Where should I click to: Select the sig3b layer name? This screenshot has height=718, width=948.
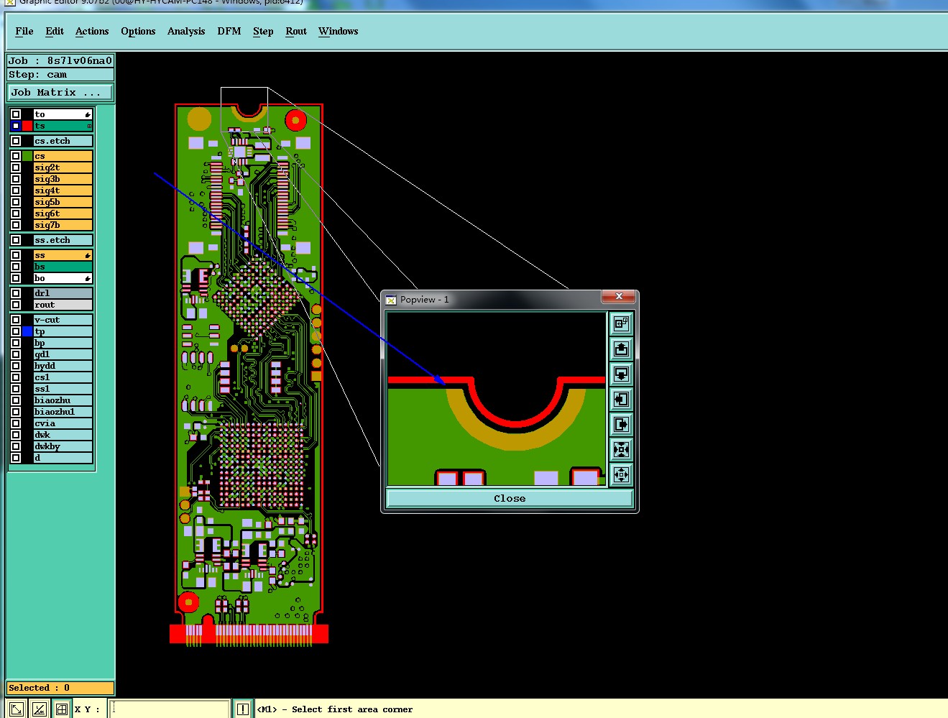tap(63, 179)
